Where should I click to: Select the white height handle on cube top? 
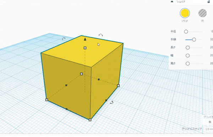85,48
